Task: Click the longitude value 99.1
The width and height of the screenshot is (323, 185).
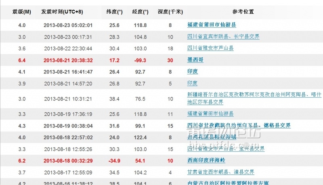Action: point(140,126)
